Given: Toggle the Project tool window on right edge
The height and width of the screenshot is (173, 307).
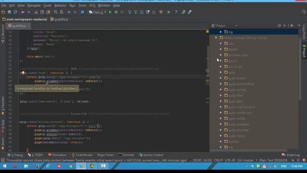Looking at the screenshot, I should point(304,50).
